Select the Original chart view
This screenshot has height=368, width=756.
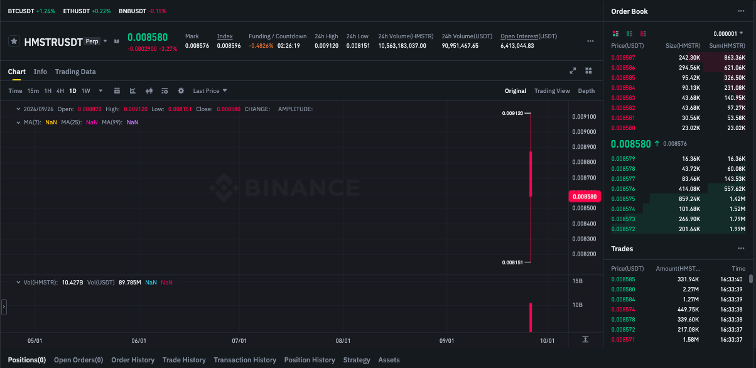click(516, 91)
